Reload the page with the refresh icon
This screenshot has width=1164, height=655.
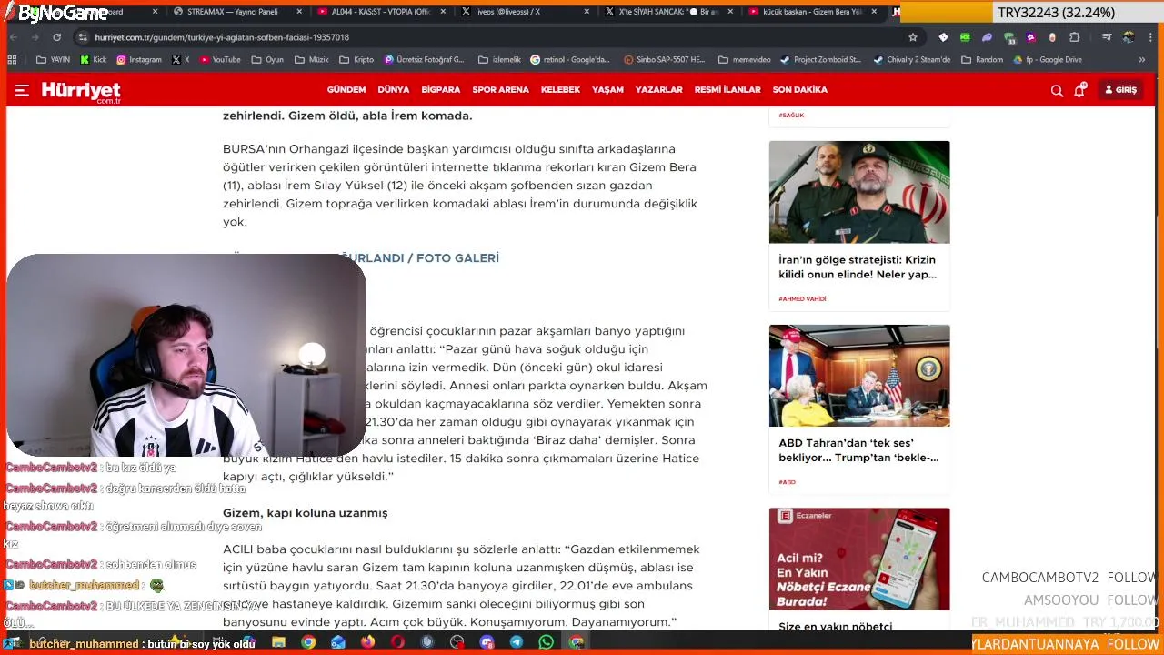(56, 37)
